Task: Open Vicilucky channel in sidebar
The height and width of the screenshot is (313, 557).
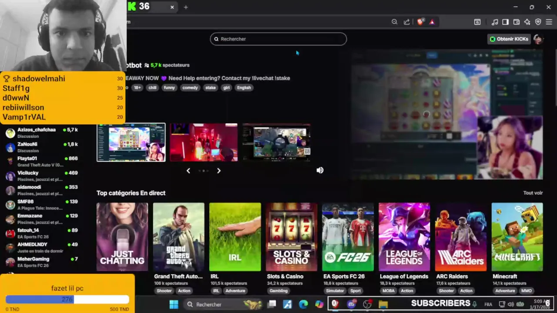Action: coord(41,176)
